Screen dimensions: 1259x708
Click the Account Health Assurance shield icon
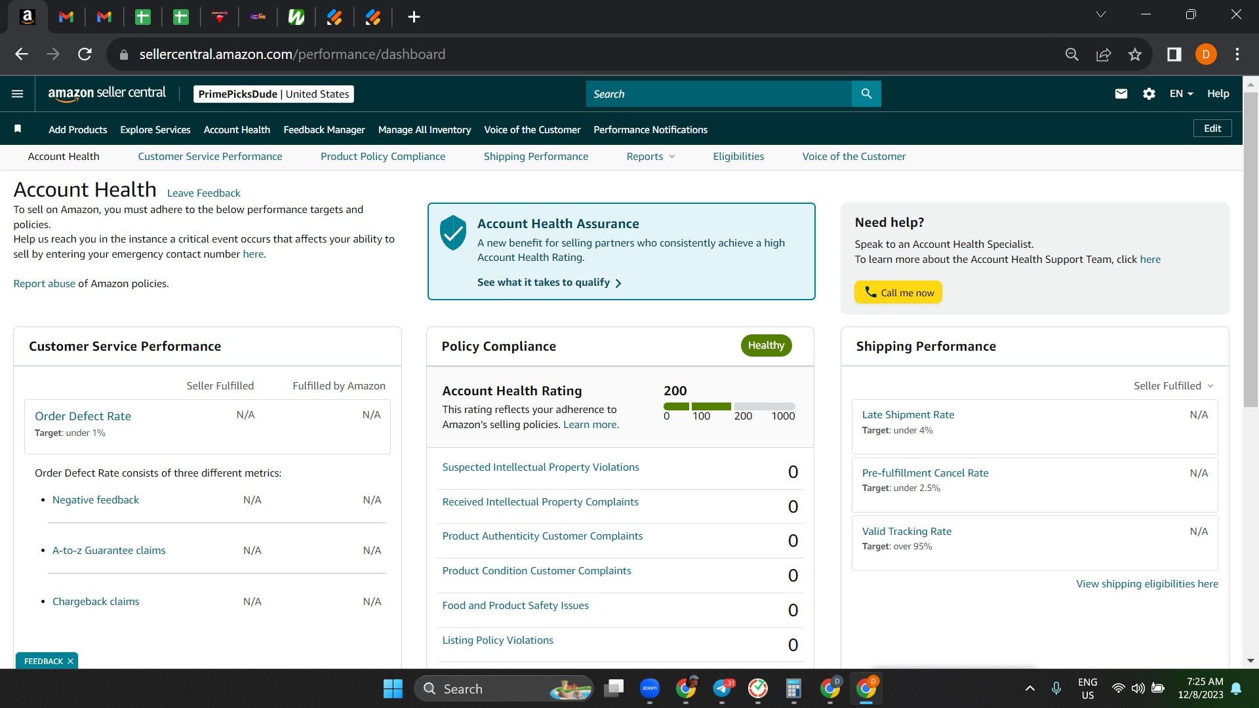tap(453, 233)
